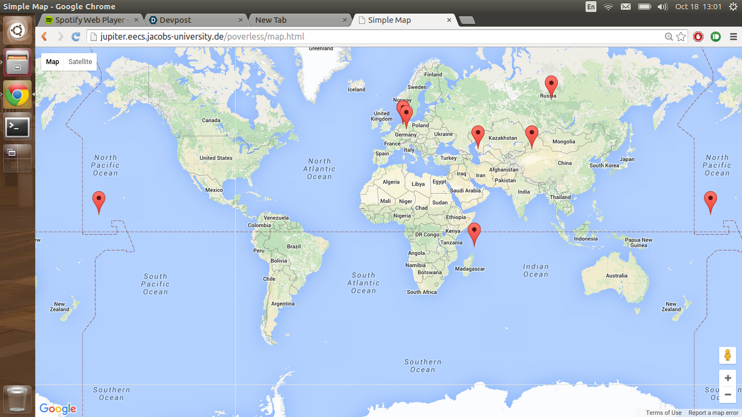Click the United States label on map
This screenshot has height=417, width=742.
click(x=216, y=158)
